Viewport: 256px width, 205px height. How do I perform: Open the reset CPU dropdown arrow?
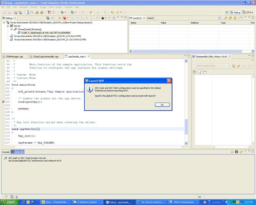click(x=106, y=18)
